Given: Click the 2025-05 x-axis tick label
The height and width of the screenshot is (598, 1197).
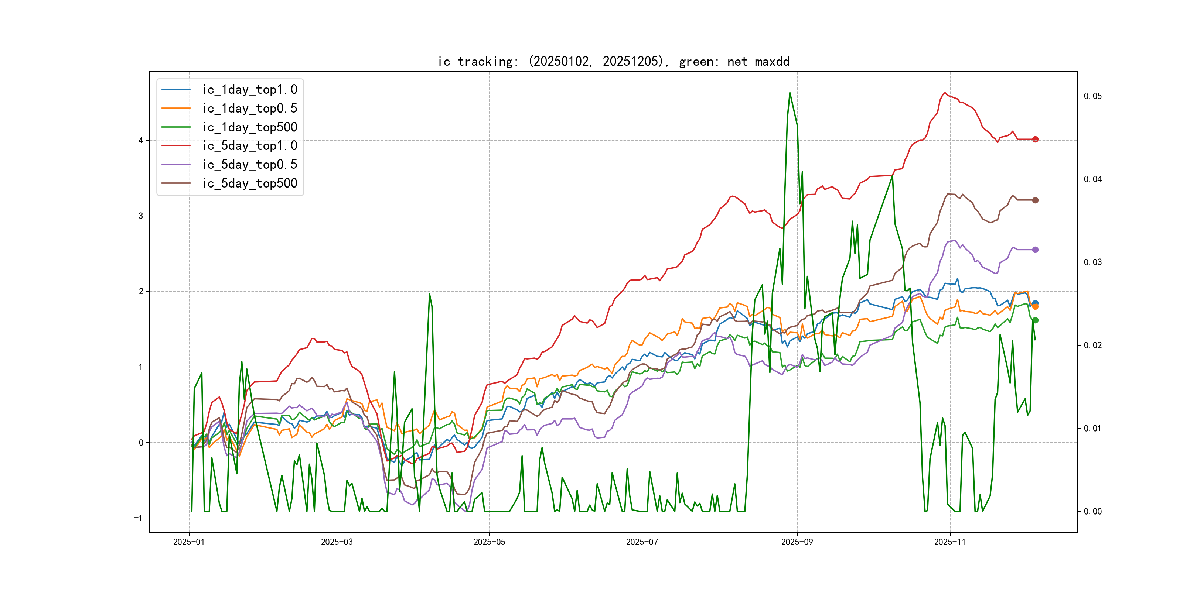Looking at the screenshot, I should click(489, 542).
